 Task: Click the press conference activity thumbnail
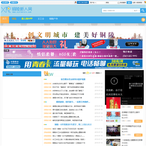click(x=113, y=131)
